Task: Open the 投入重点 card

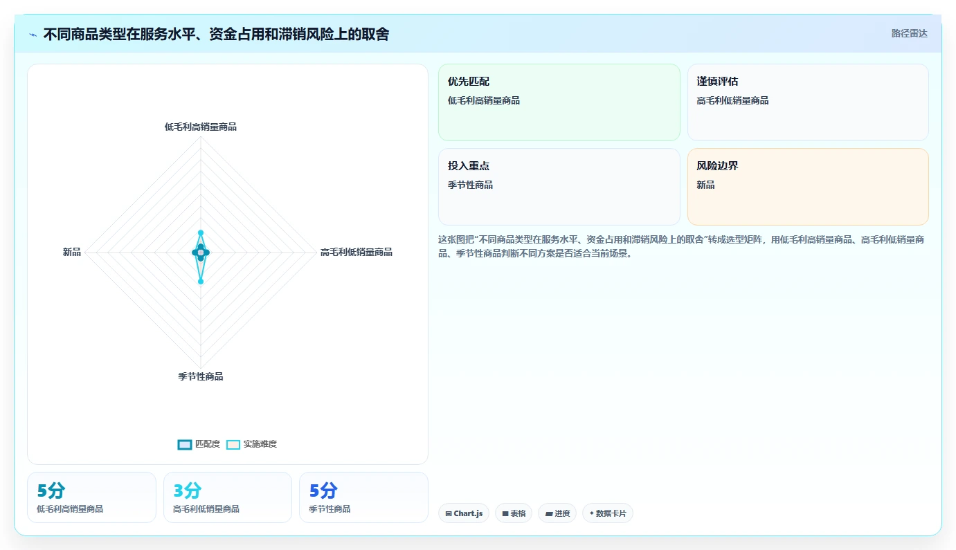Action: [x=559, y=187]
